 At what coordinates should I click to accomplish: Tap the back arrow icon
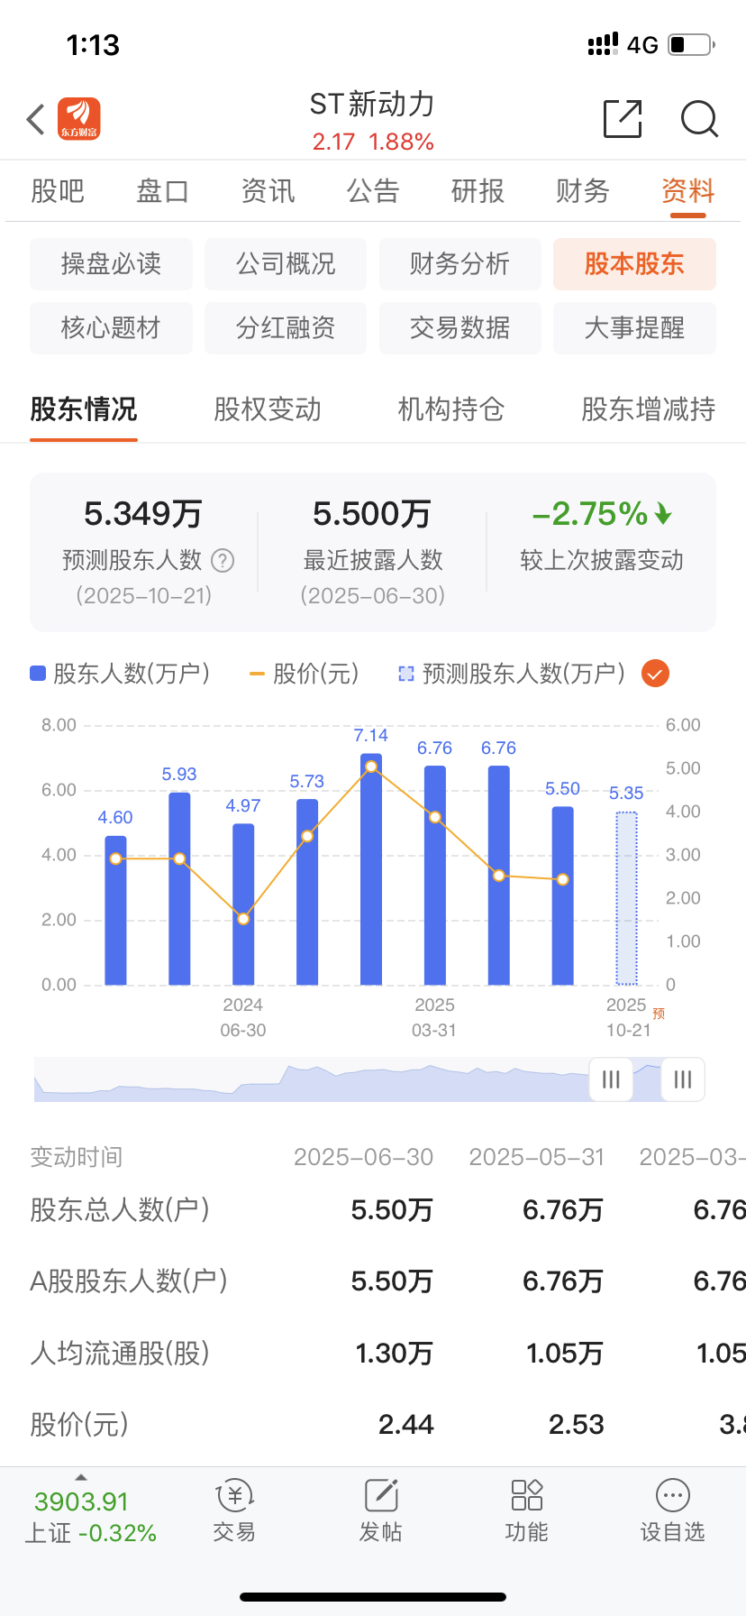(36, 119)
